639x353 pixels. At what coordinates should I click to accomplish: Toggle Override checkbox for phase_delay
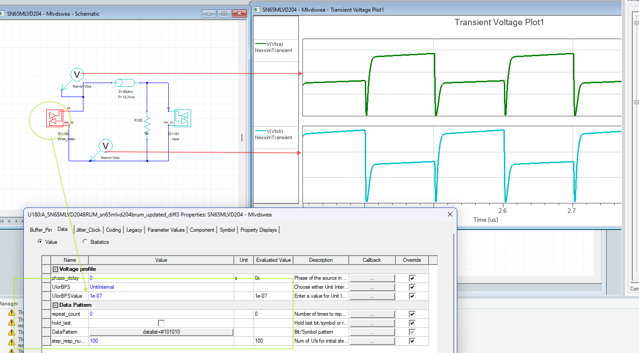[412, 278]
